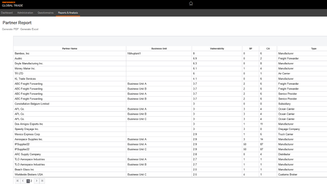Select current page 1 in the pager
Viewport: 327px width, 184px height.
(28, 181)
